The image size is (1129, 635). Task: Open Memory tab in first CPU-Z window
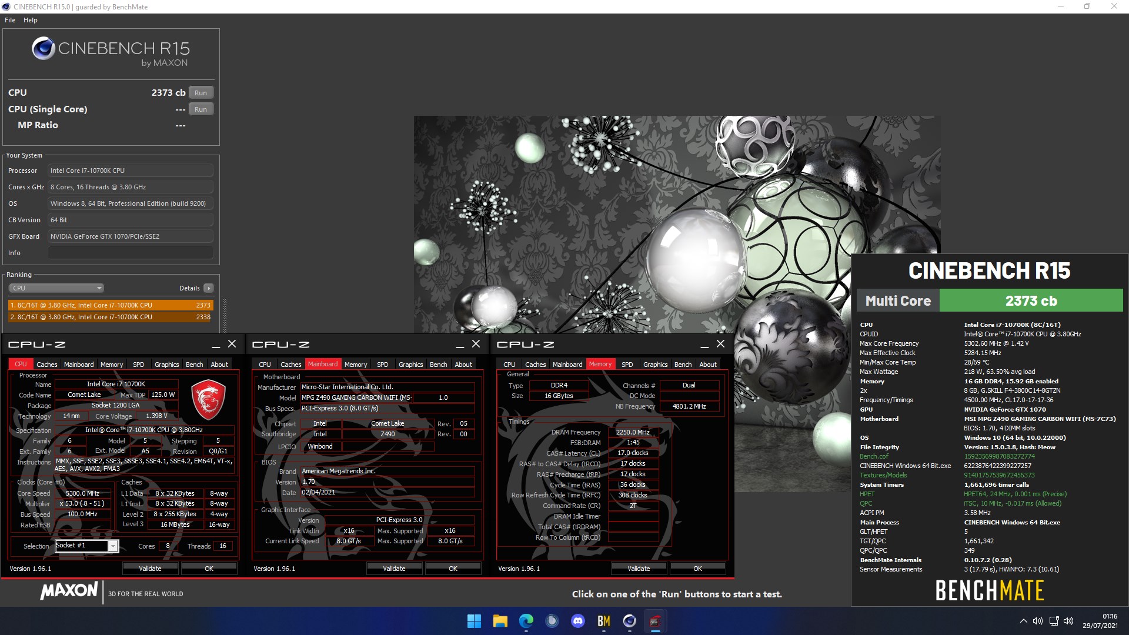(x=112, y=365)
